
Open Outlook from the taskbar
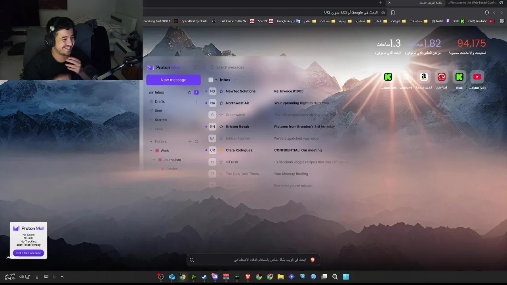click(172, 277)
